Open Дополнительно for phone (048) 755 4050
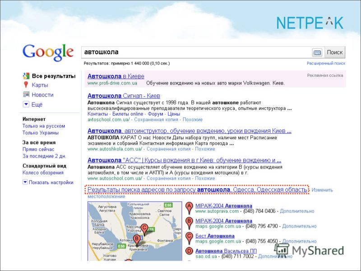 pyautogui.click(x=299, y=241)
